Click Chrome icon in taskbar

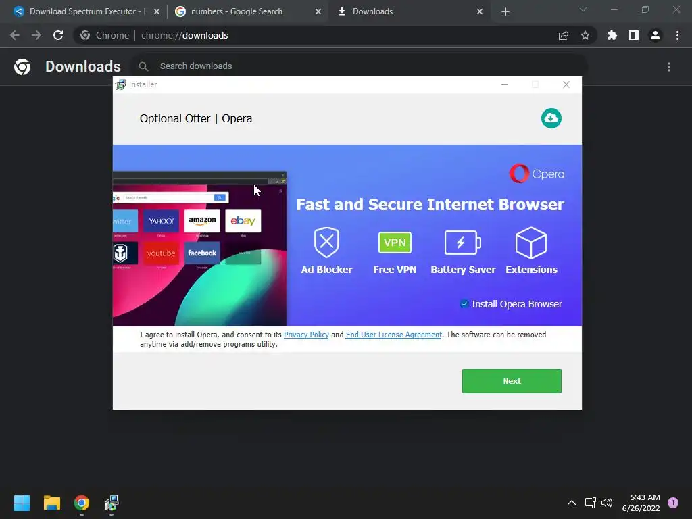(82, 503)
